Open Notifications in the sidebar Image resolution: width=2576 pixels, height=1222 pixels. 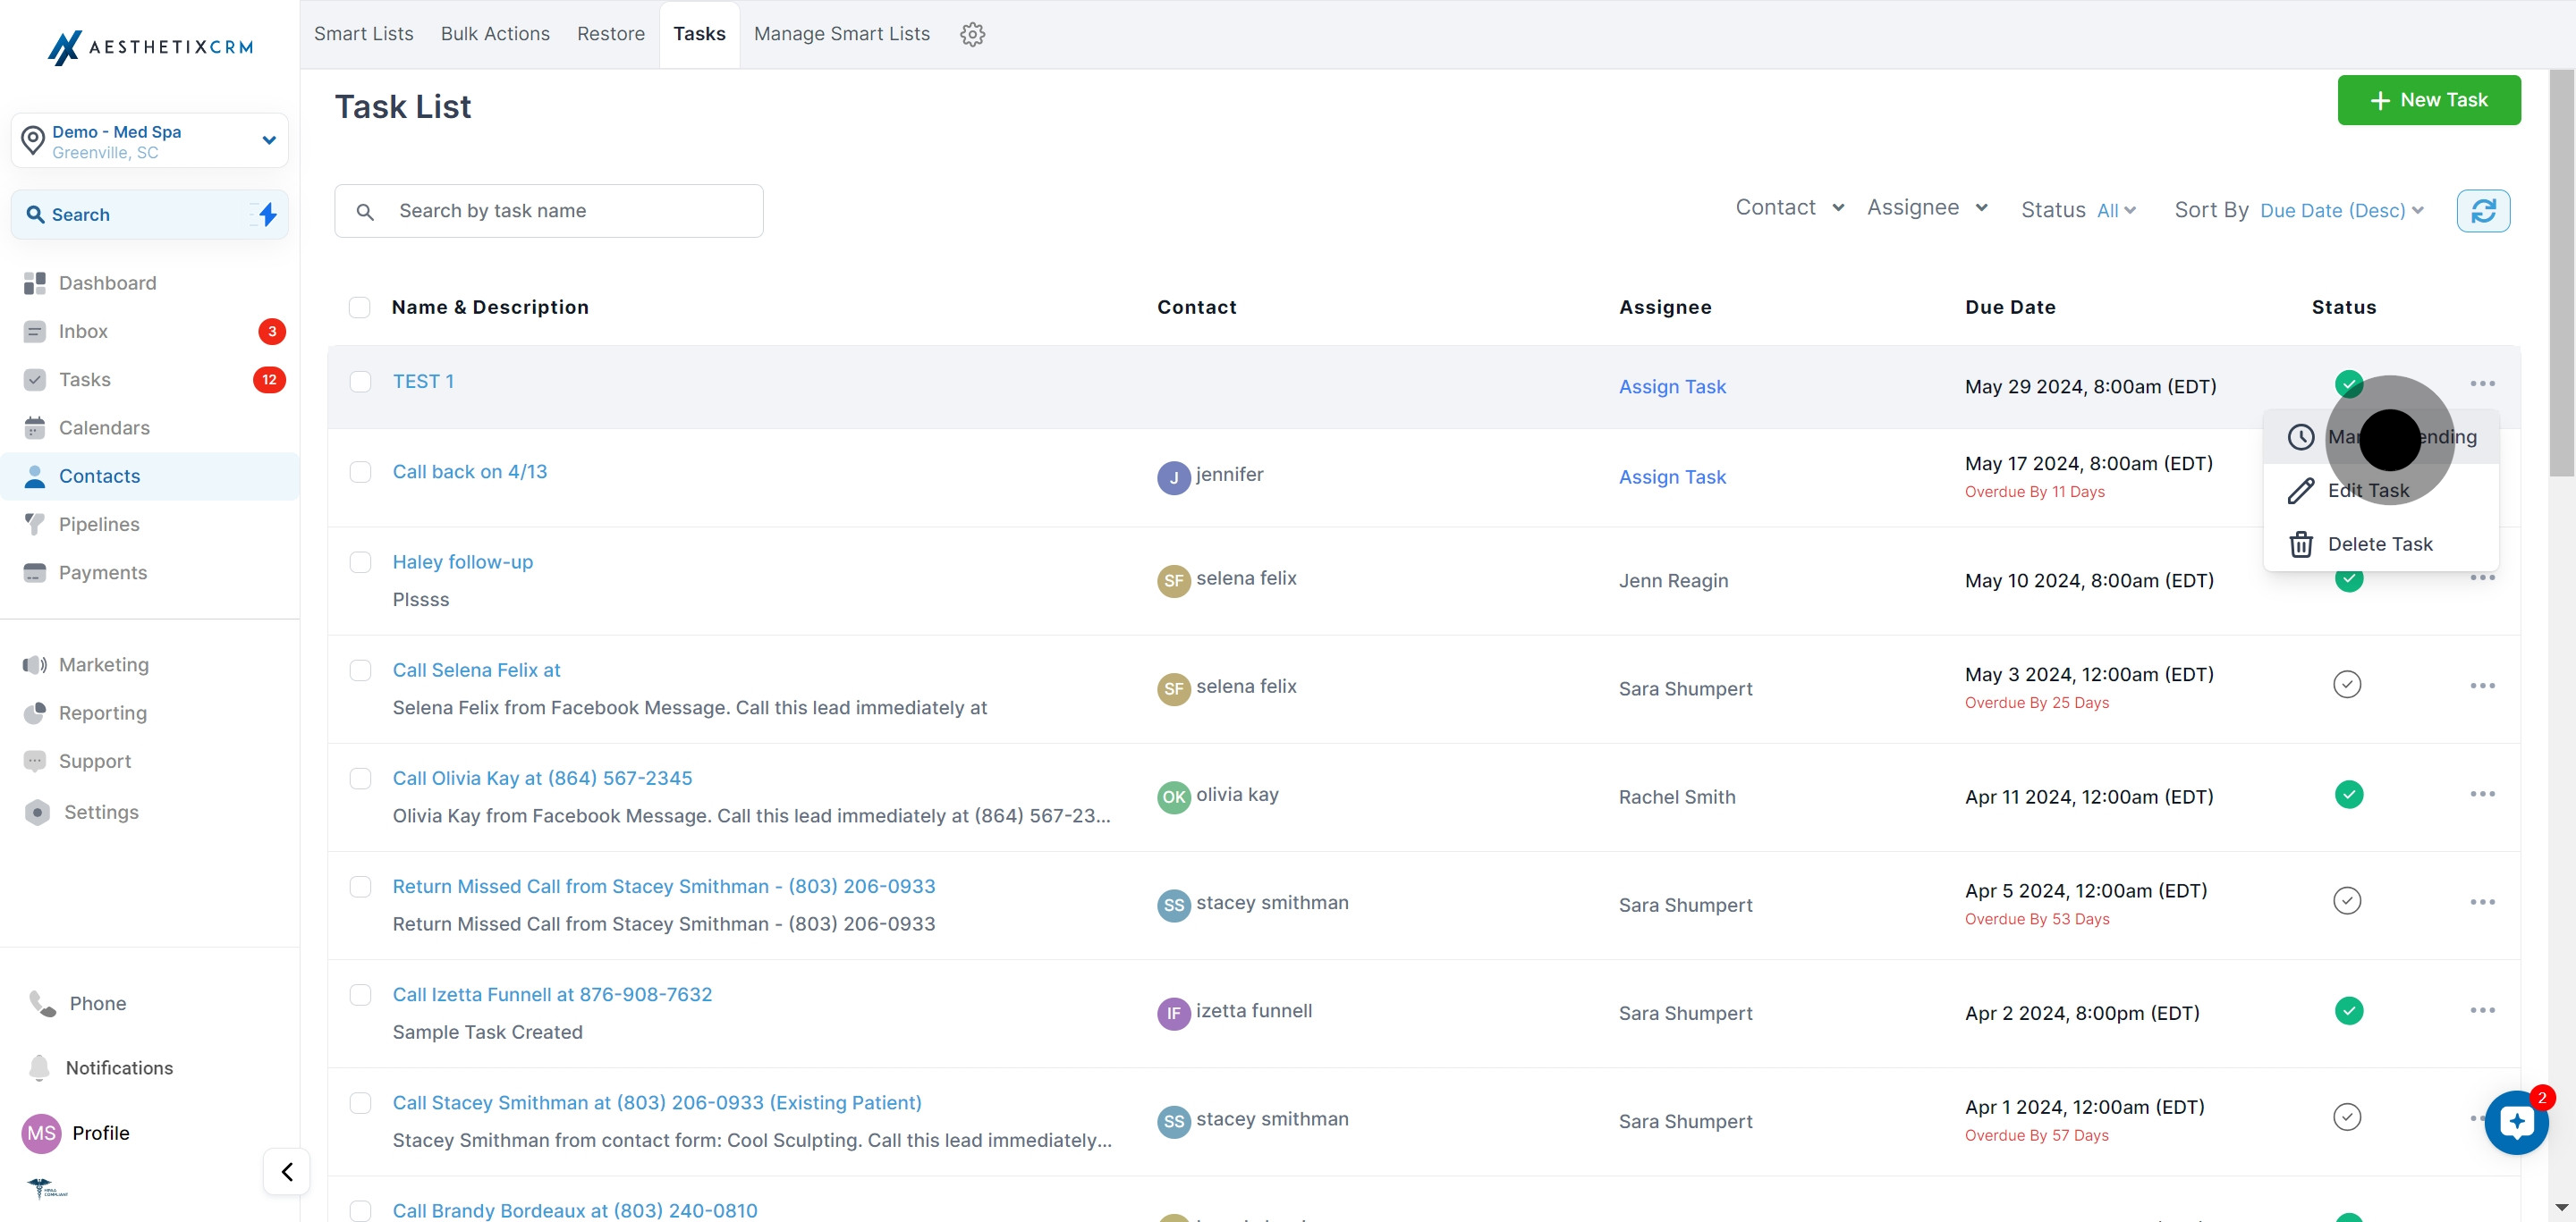[119, 1068]
